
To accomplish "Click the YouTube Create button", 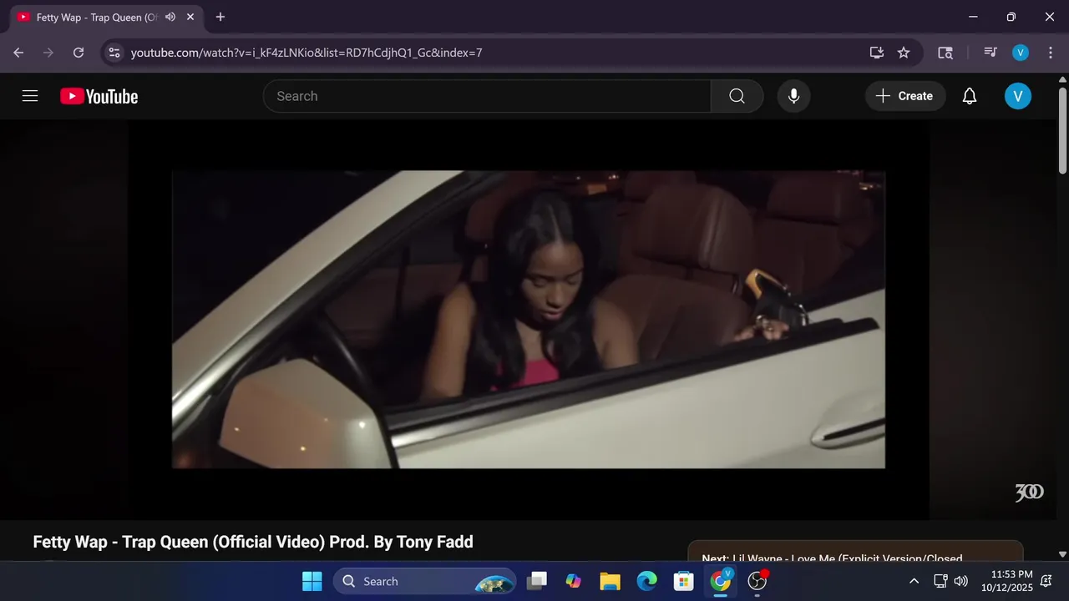I will point(905,96).
